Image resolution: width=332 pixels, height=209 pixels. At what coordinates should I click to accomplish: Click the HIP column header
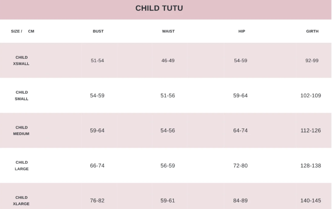pyautogui.click(x=242, y=31)
